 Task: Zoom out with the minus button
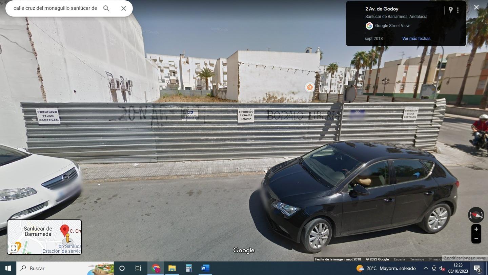(x=476, y=238)
